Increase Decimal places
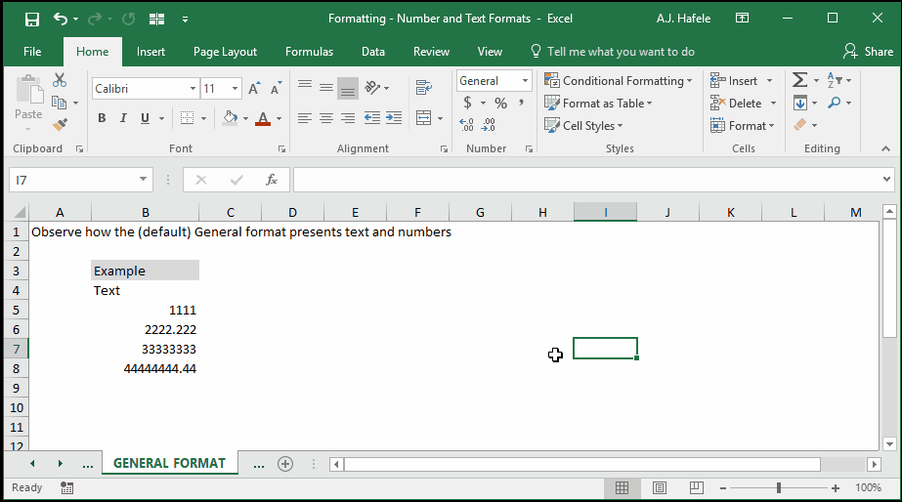The width and height of the screenshot is (902, 502). tap(466, 125)
